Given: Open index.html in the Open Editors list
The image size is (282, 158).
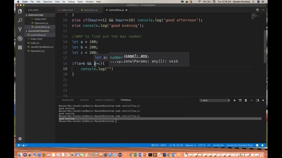Looking at the screenshot, I should click(x=40, y=19).
